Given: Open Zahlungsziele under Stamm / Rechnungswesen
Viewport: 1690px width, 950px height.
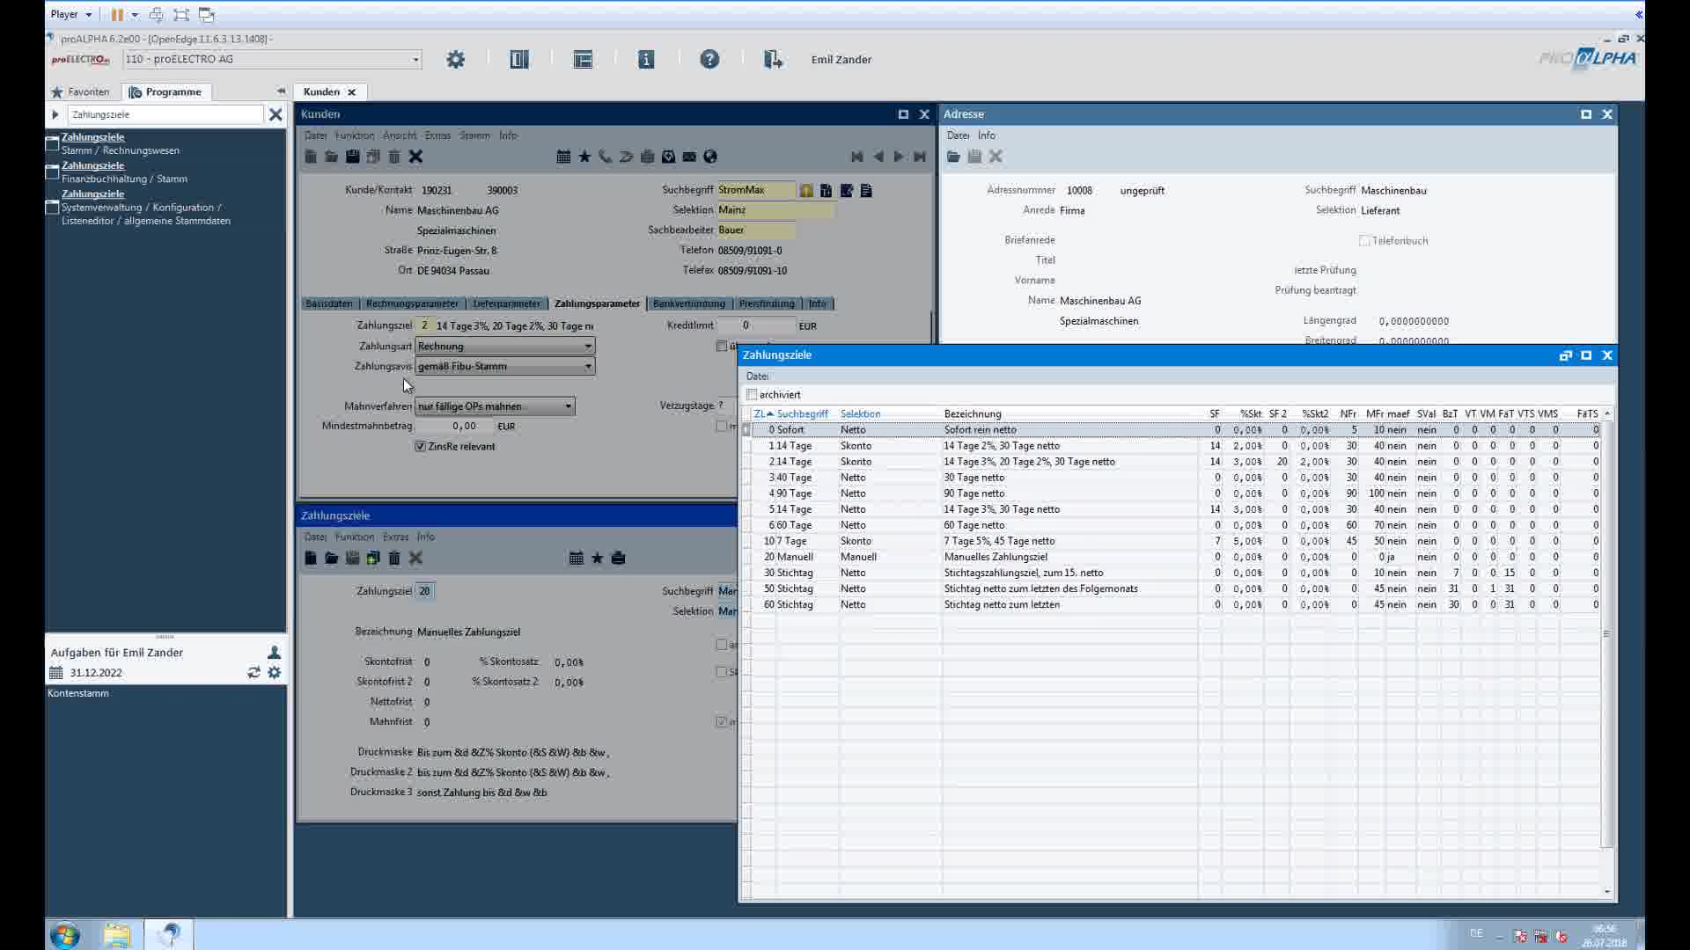Looking at the screenshot, I should [x=92, y=137].
